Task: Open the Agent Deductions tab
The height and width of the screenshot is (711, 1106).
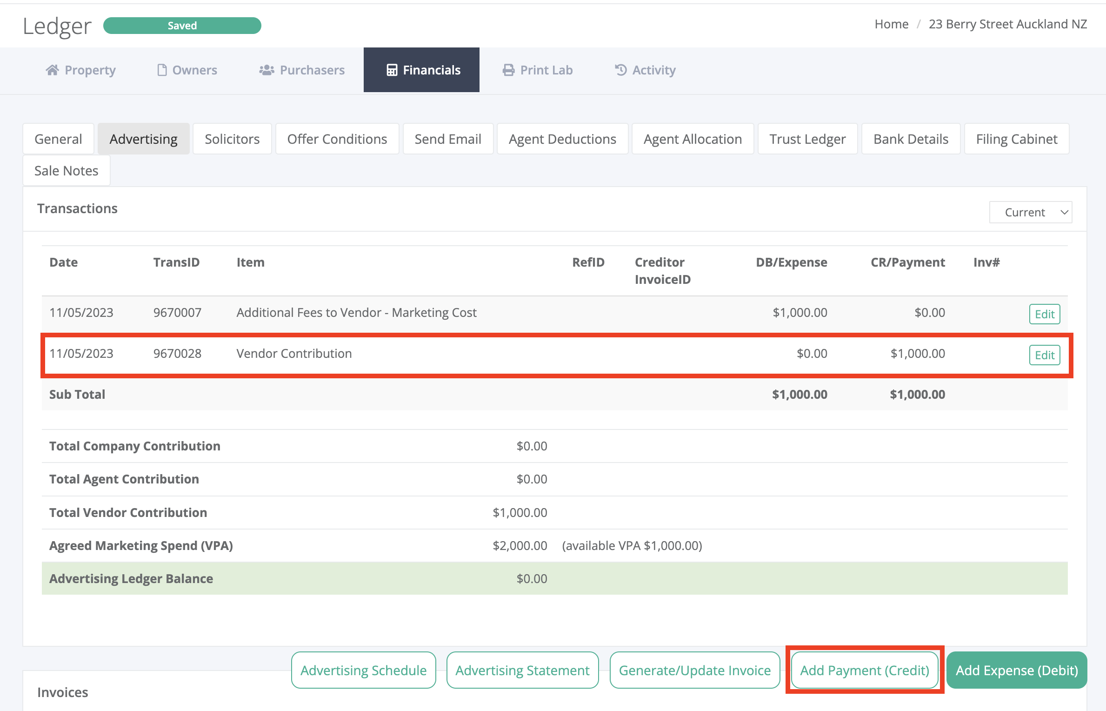Action: tap(562, 139)
